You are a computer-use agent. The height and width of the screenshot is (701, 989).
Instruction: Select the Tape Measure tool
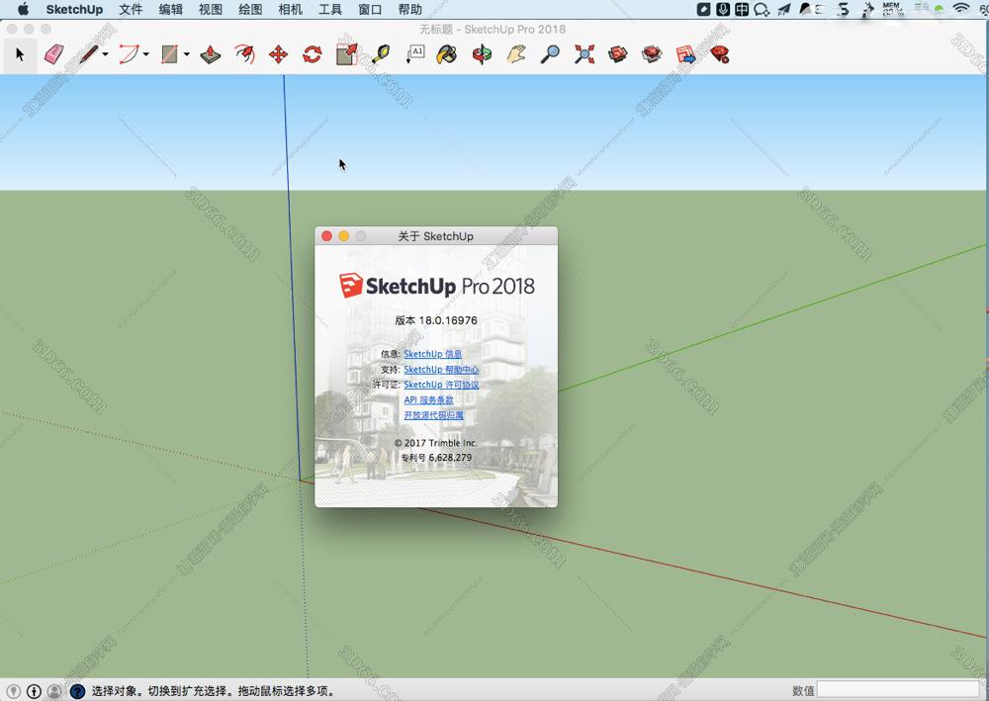(x=381, y=54)
